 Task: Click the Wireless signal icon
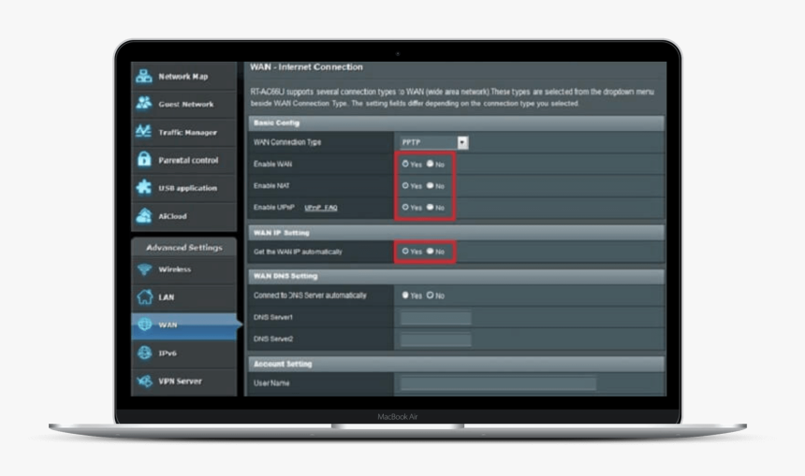coord(145,269)
